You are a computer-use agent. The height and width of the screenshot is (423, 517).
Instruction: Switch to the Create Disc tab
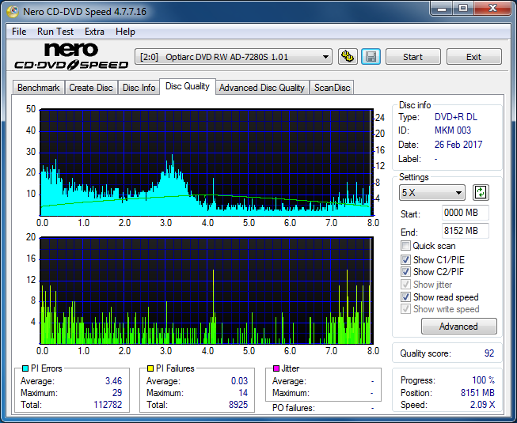coord(91,88)
